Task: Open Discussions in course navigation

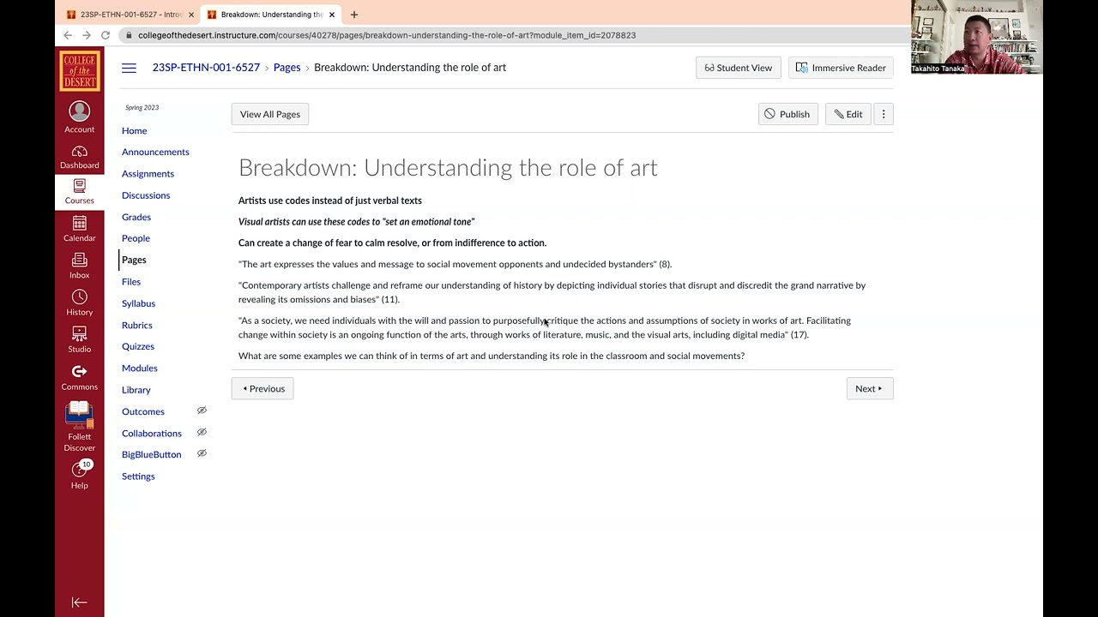Action: point(146,195)
